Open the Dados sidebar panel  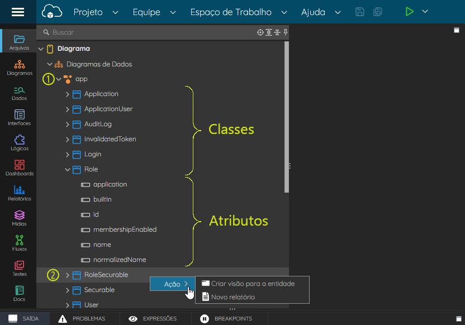(19, 93)
